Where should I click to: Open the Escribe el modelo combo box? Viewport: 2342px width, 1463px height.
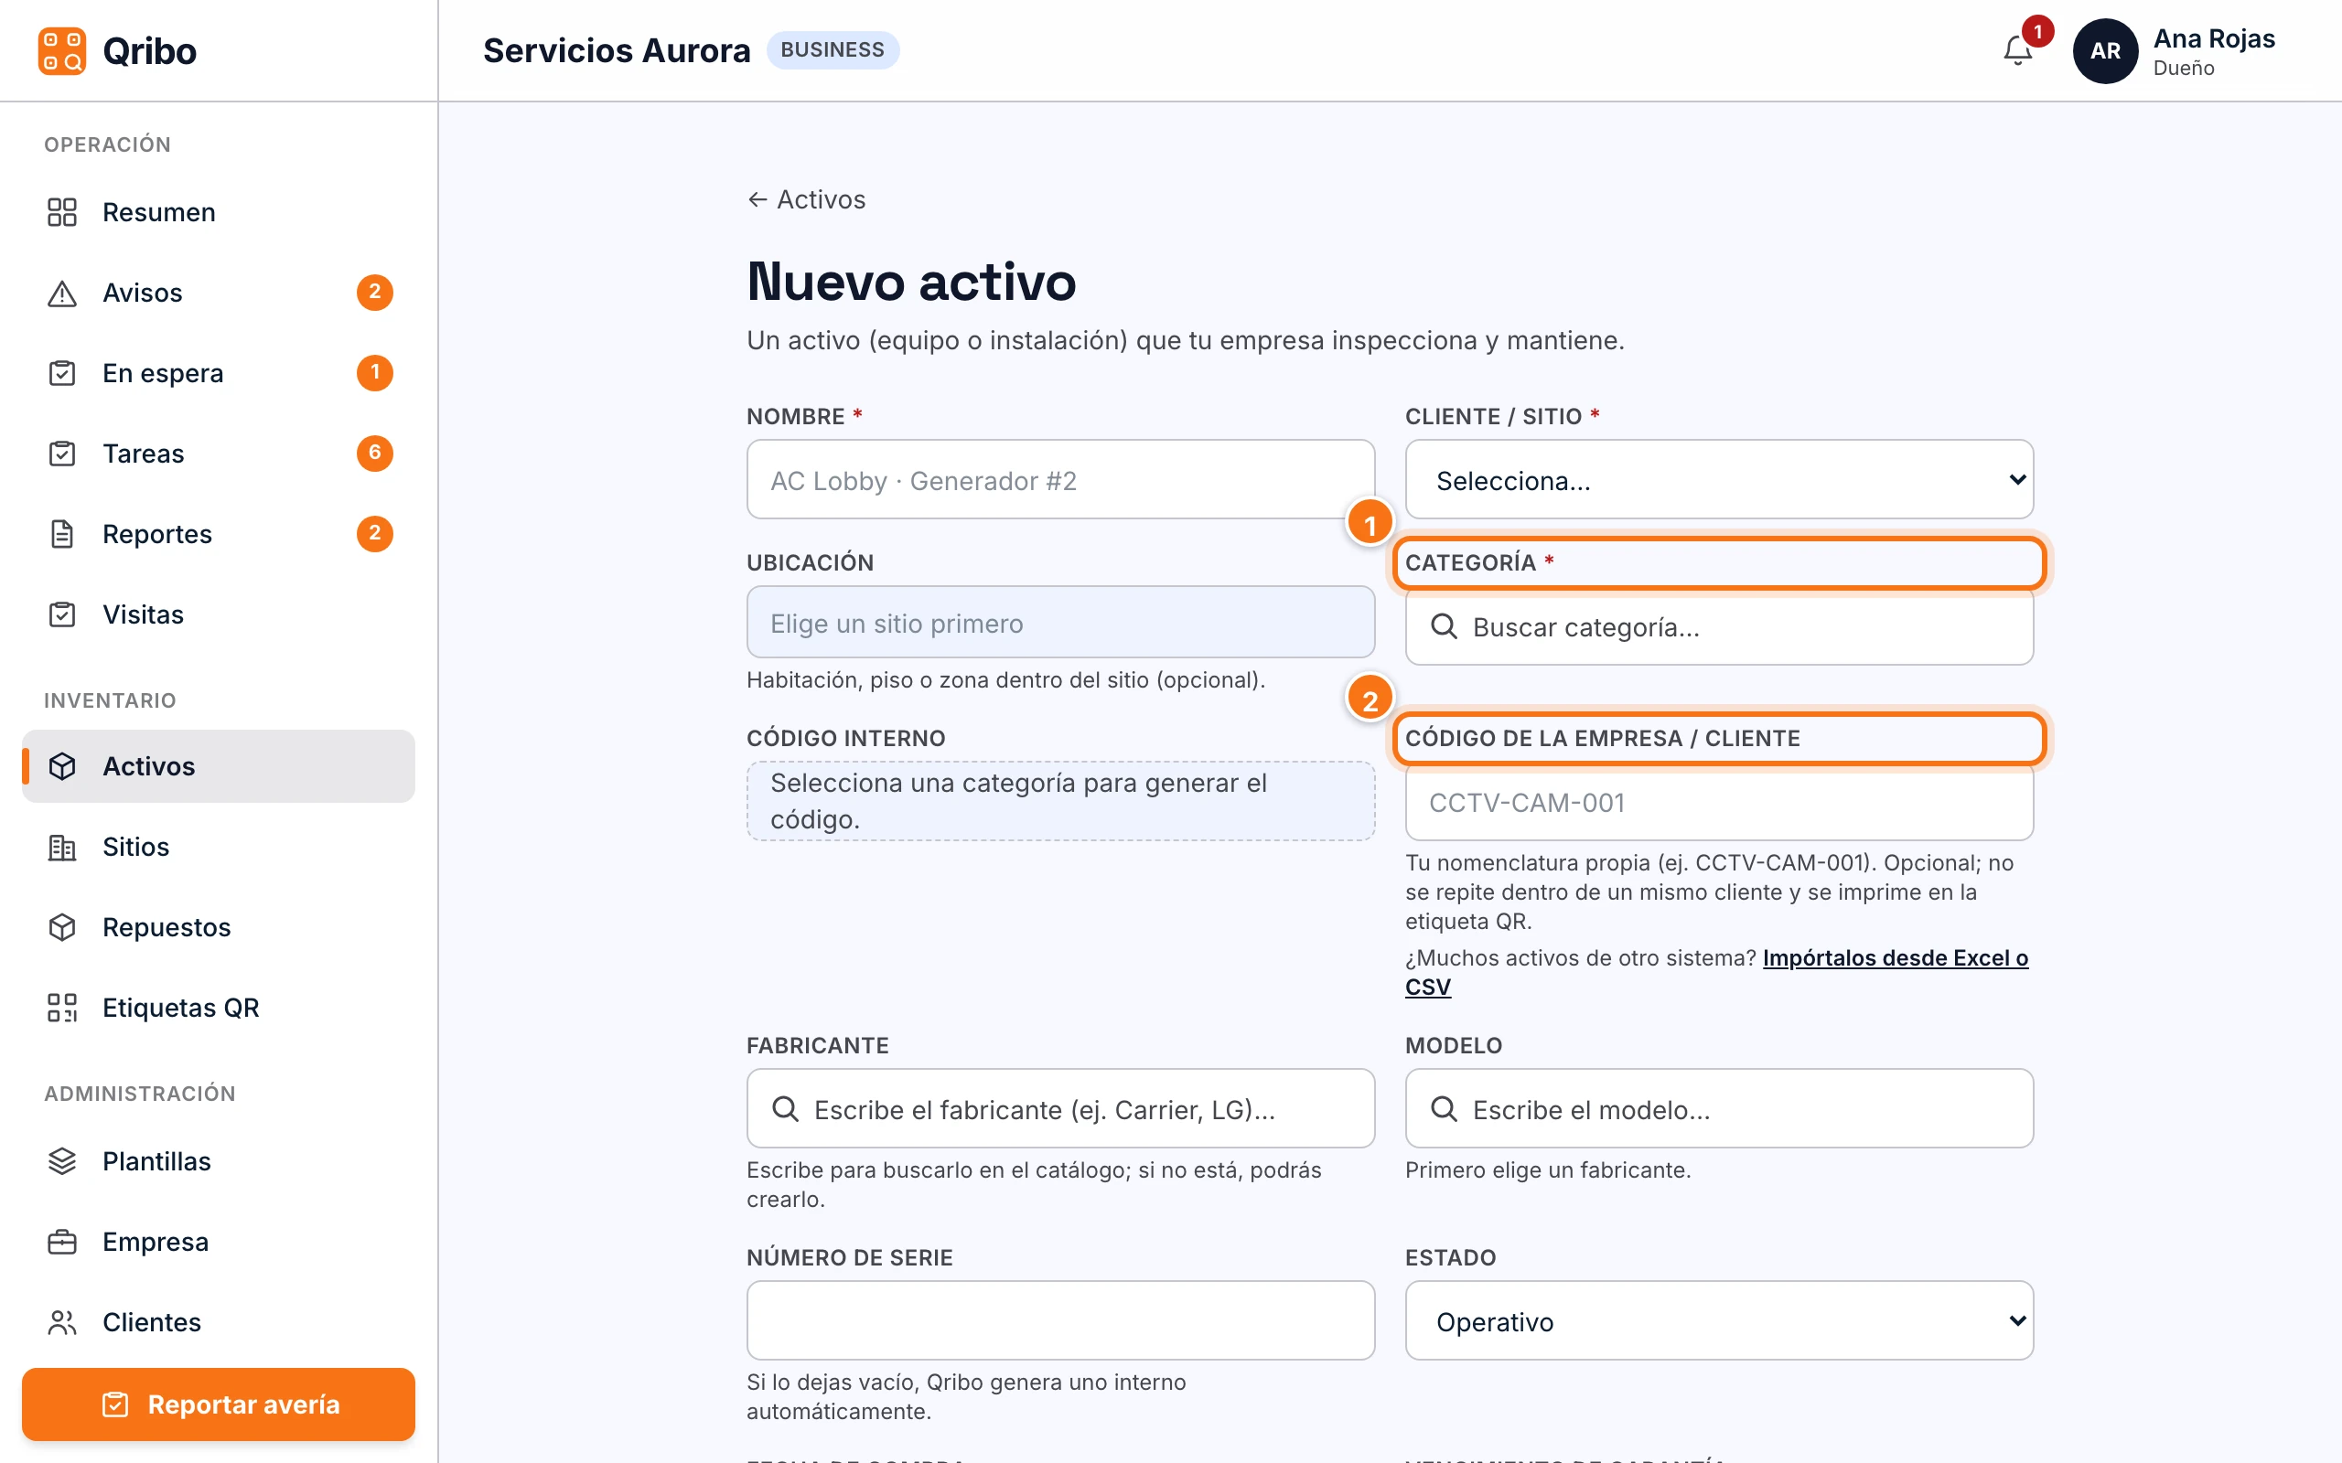[x=1719, y=1109]
